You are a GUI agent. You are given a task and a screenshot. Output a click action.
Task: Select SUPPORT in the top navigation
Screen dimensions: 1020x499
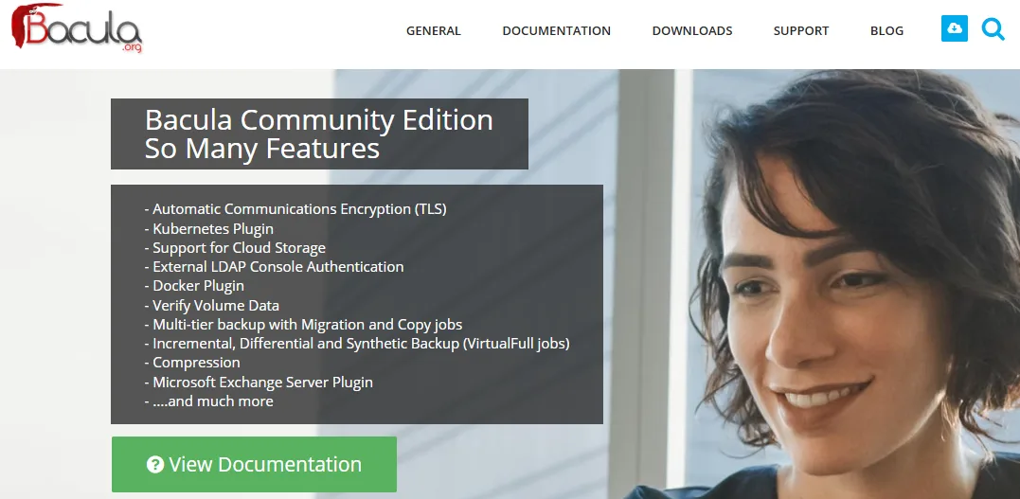[800, 31]
